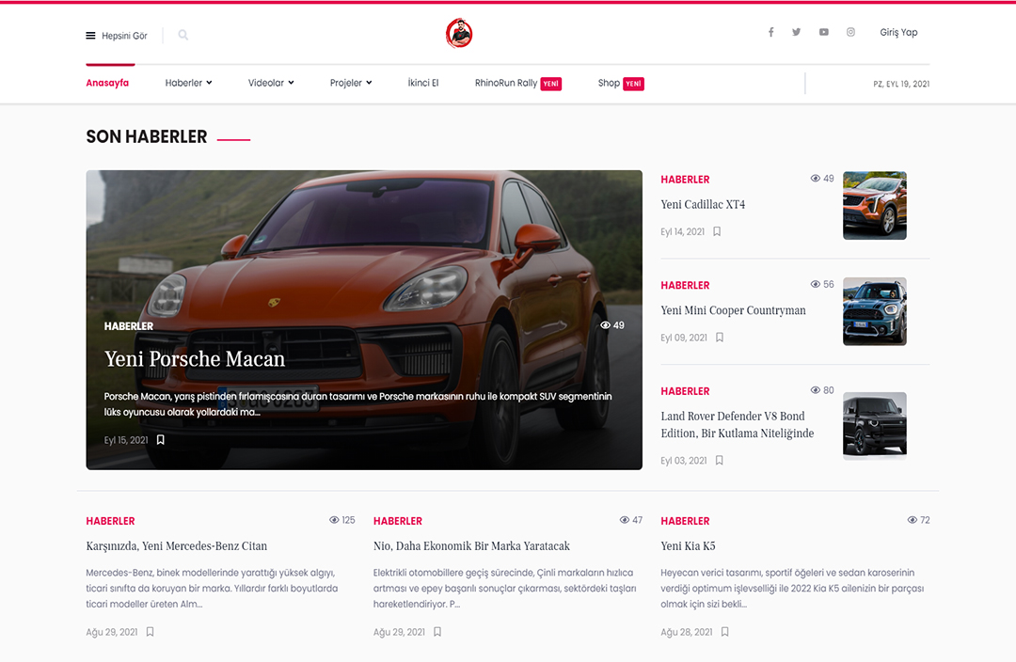The image size is (1016, 662).
Task: Open the Twitter social icon
Action: tap(797, 32)
